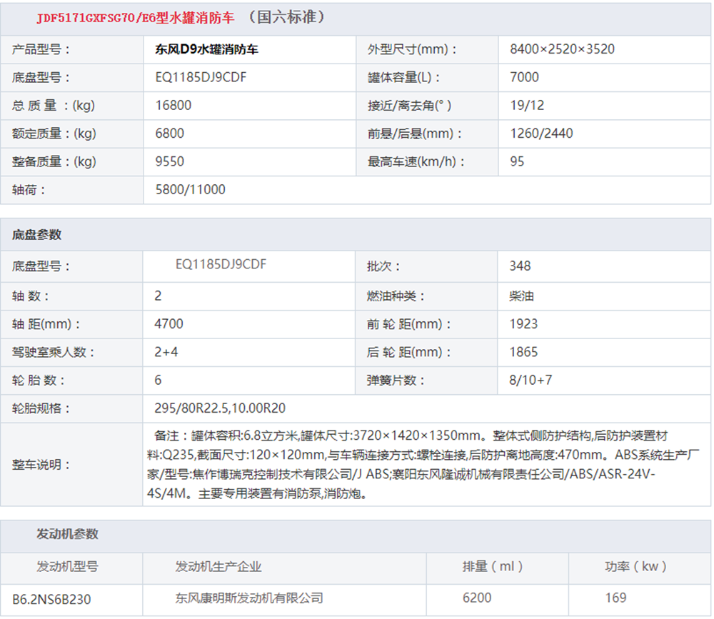
Task: Click the fuel type value 柴油
Action: (521, 296)
